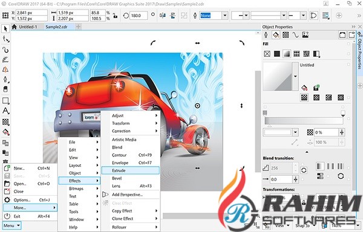Select the LiveSketch artistic stroke tool
Viewport: 363px width, 232px height.
pyautogui.click(x=5, y=60)
